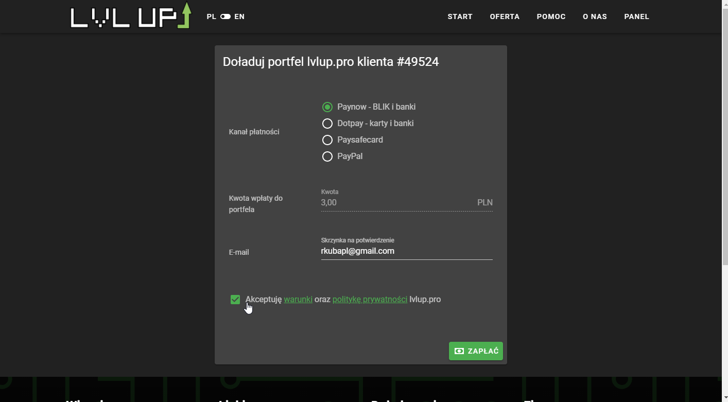This screenshot has width=728, height=402.
Task: Focus the e-mail confirmation field
Action: click(x=406, y=251)
